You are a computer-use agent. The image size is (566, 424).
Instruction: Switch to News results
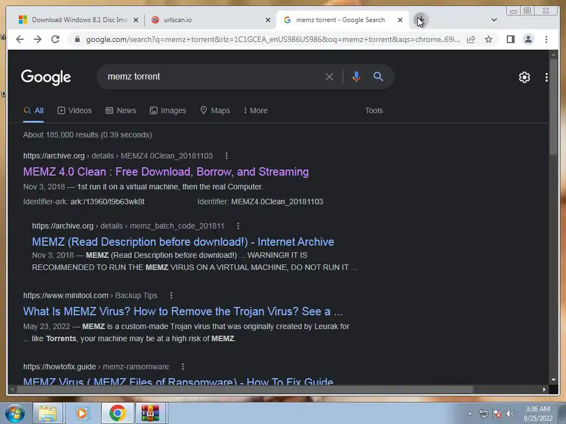coord(120,110)
